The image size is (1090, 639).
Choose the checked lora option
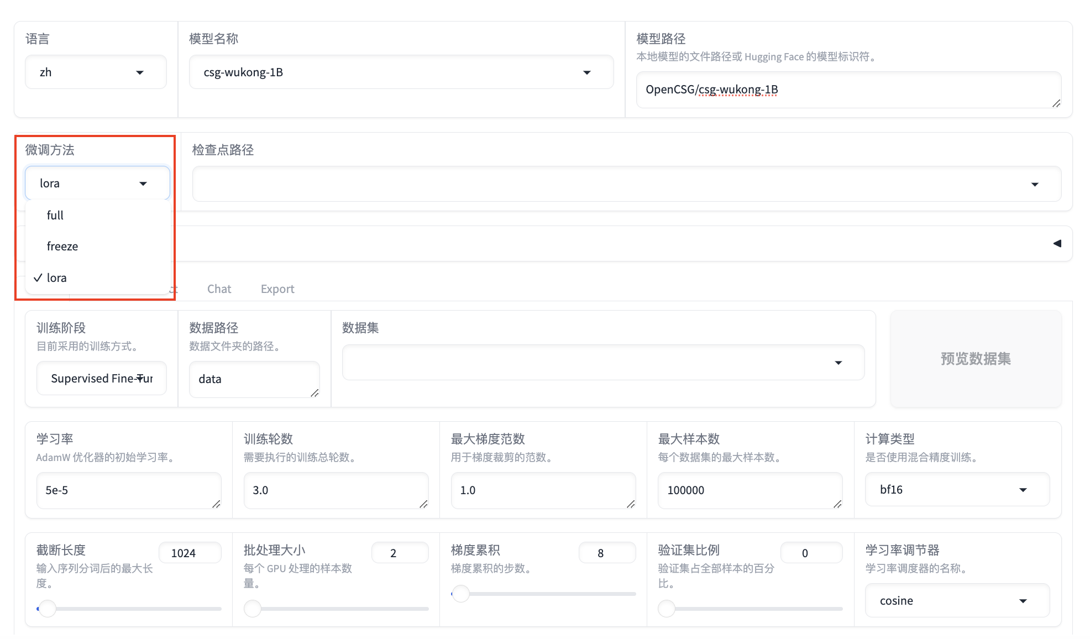pos(56,277)
